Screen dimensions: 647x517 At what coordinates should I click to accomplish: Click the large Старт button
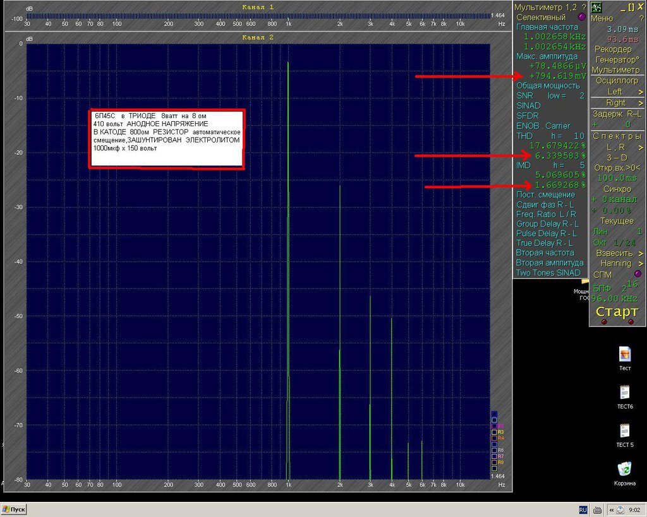pyautogui.click(x=617, y=312)
